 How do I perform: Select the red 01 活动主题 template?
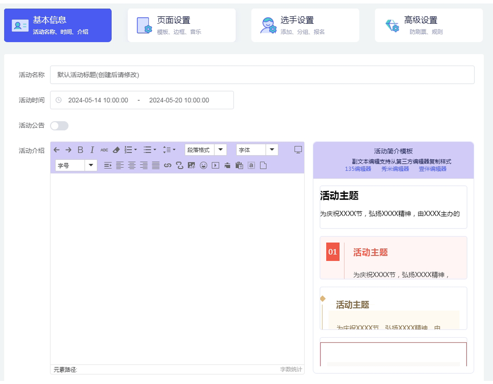[x=394, y=258]
